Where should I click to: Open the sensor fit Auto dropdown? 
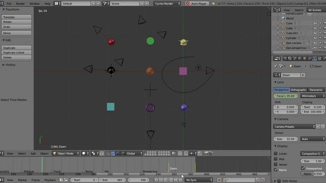click(x=313, y=139)
